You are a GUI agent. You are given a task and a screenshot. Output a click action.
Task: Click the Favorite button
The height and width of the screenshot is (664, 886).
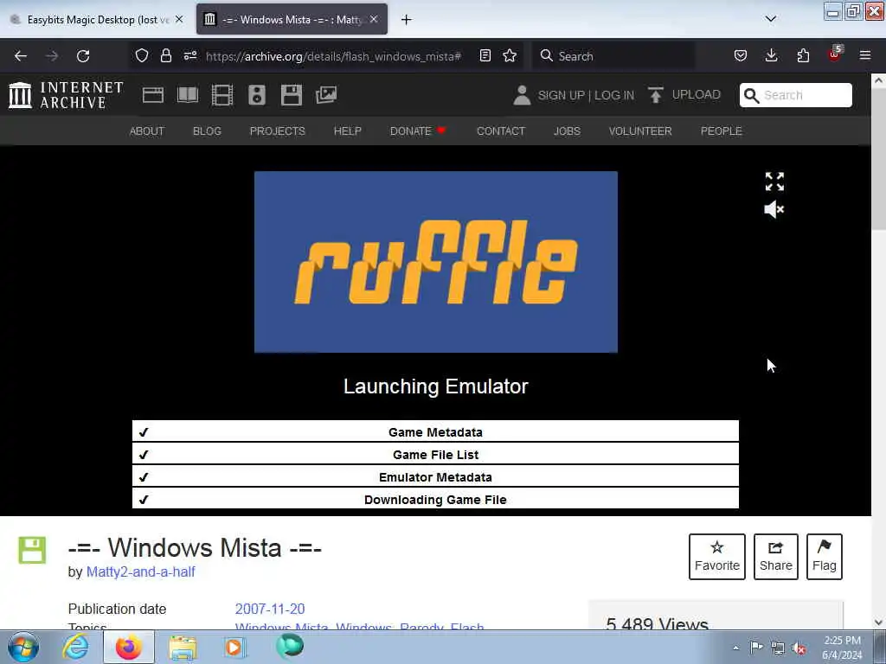[717, 557]
